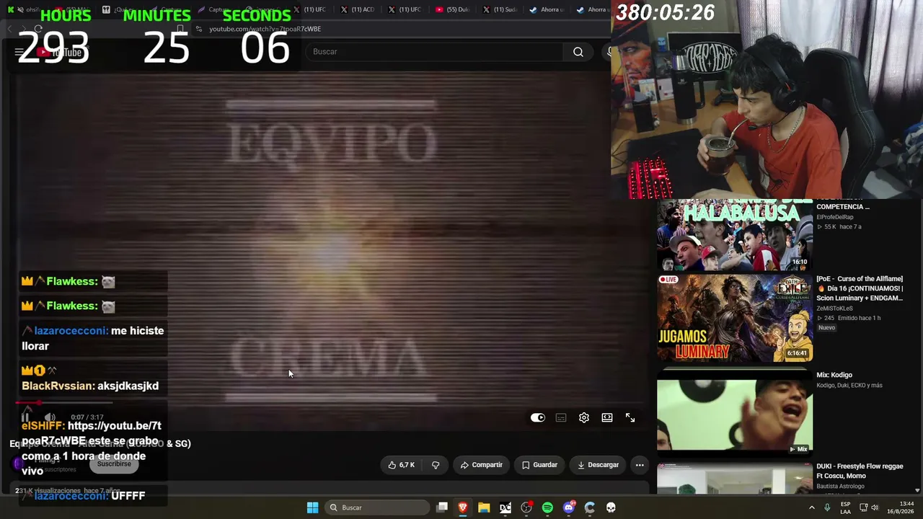Toggle subtitles on the video player

[561, 417]
